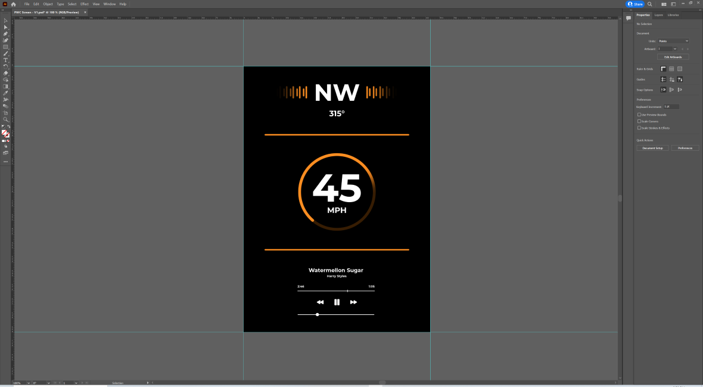
Task: Open workspace switcher icon
Action: click(x=673, y=4)
